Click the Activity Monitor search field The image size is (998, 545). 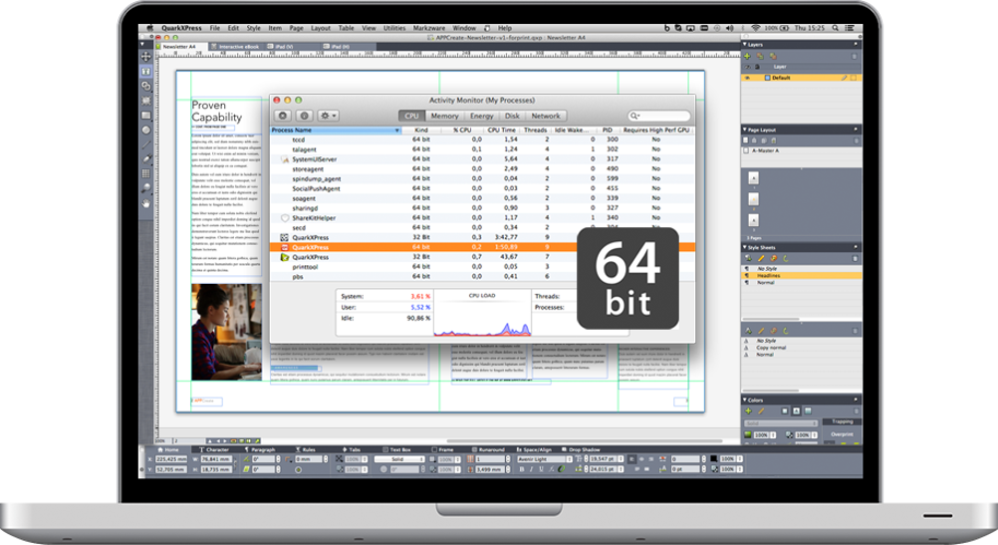(x=658, y=116)
